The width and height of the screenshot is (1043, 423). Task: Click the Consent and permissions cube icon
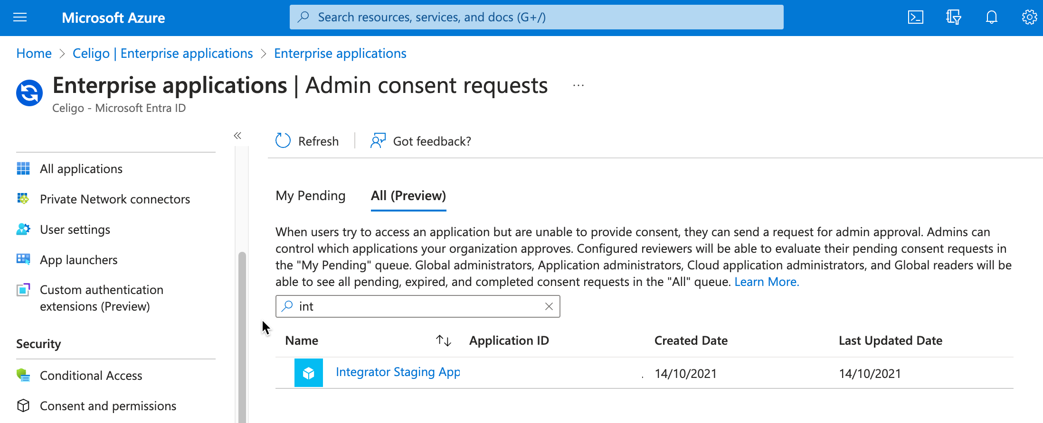(x=23, y=405)
